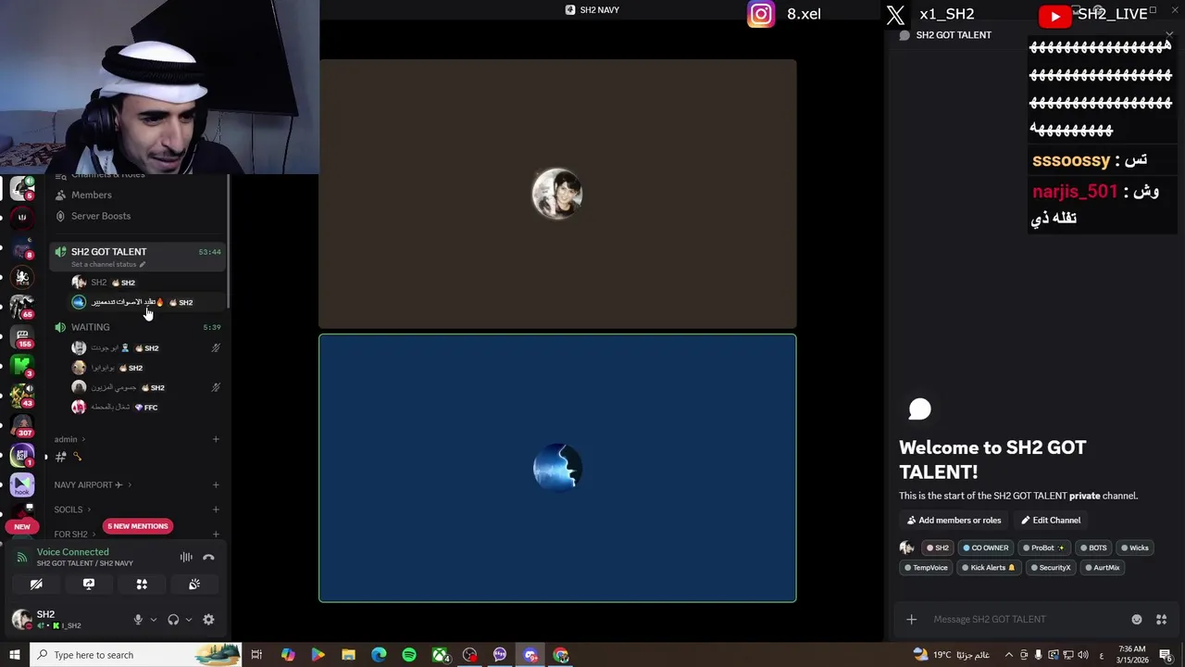
Task: Select the top video tile participant
Action: pyautogui.click(x=557, y=194)
